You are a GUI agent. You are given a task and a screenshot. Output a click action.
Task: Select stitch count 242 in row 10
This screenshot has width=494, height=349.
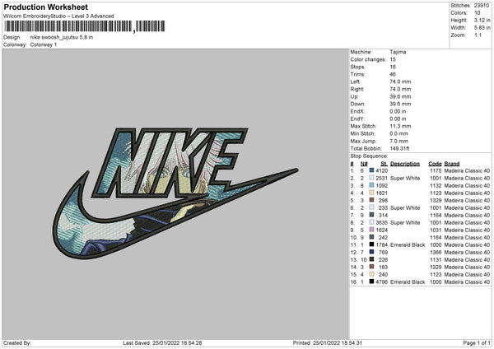(383, 237)
